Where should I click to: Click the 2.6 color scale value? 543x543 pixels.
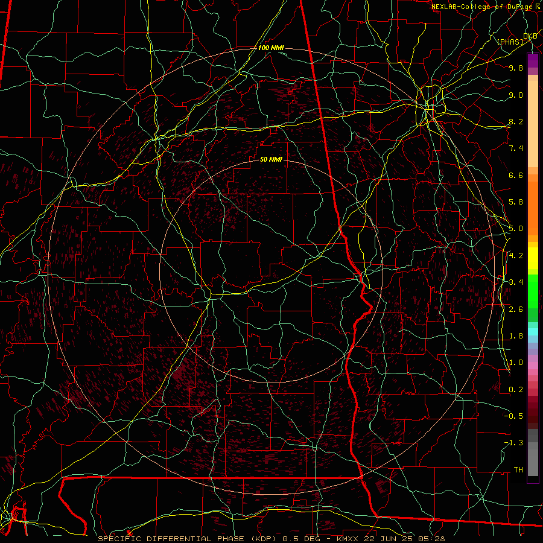coord(516,310)
